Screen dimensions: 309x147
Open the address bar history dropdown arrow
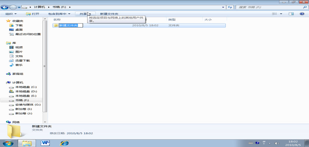coord(223,7)
